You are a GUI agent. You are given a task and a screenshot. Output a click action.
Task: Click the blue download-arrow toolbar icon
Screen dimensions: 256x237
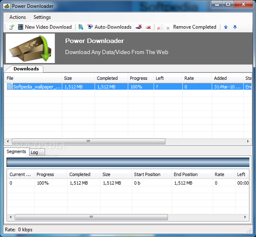[81, 27]
